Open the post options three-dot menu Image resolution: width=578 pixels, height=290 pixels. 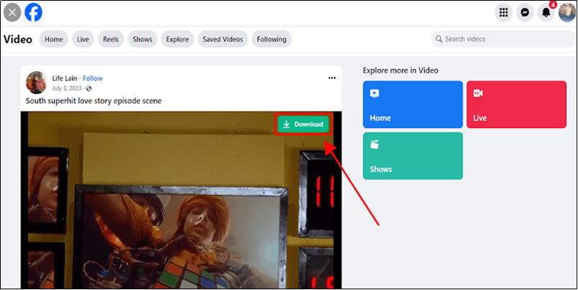pyautogui.click(x=332, y=78)
